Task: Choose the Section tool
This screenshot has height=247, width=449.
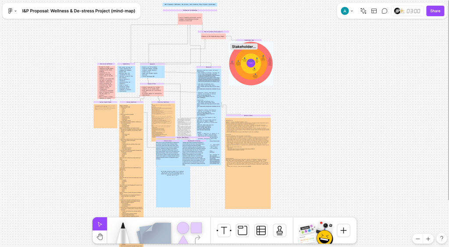Action: pos(242,230)
